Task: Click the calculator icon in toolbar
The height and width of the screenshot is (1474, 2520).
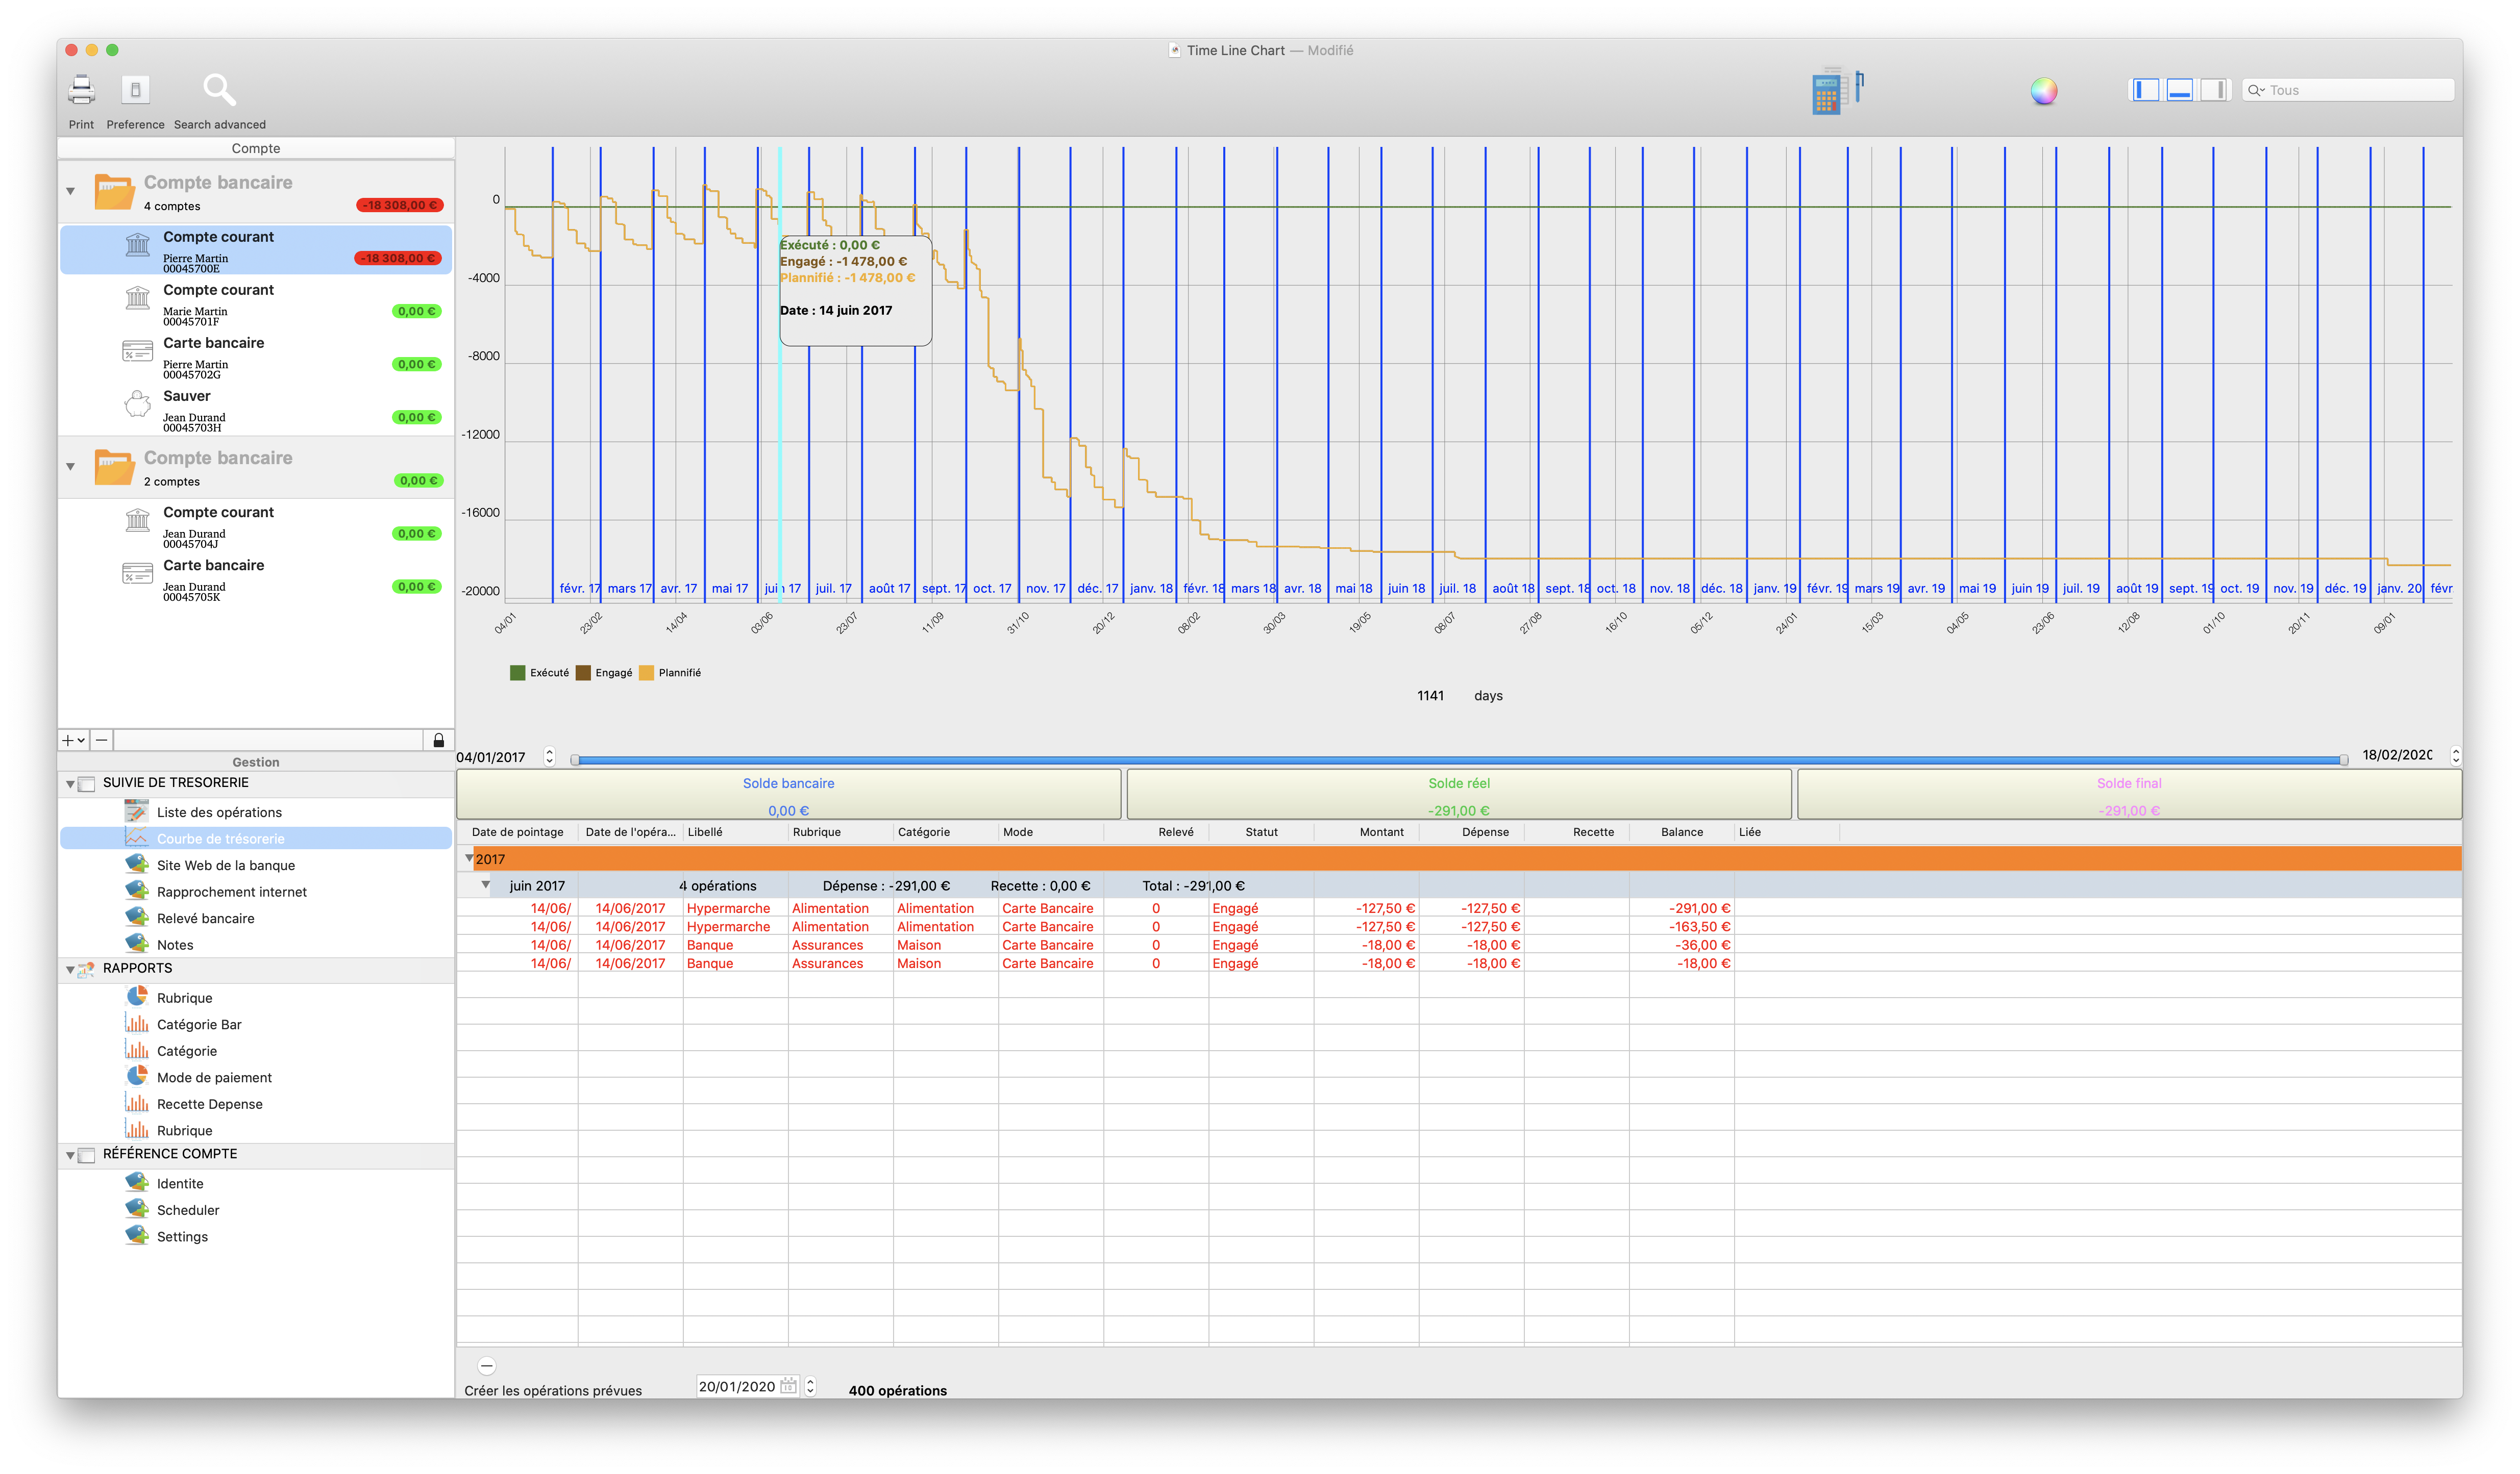Action: point(1827,93)
